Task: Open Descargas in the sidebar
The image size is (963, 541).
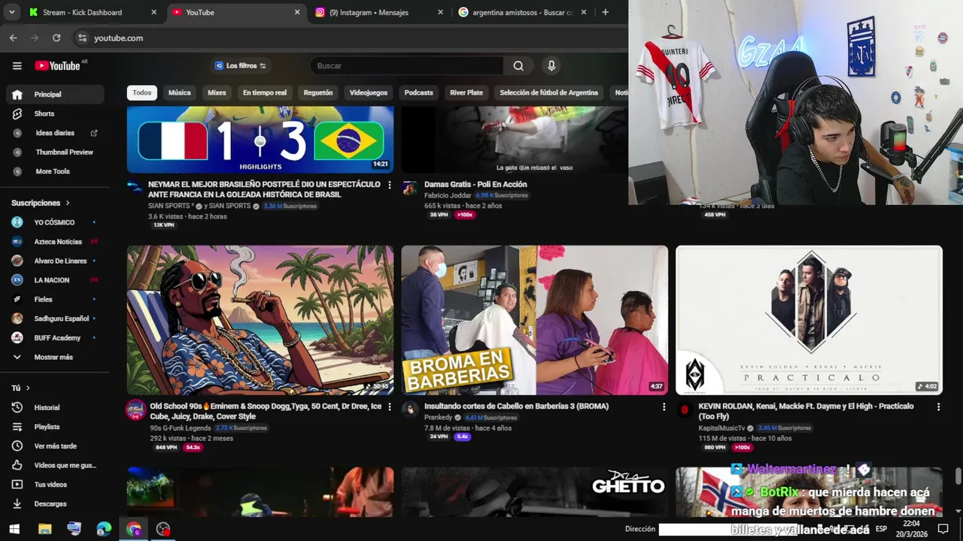Action: coord(55,503)
